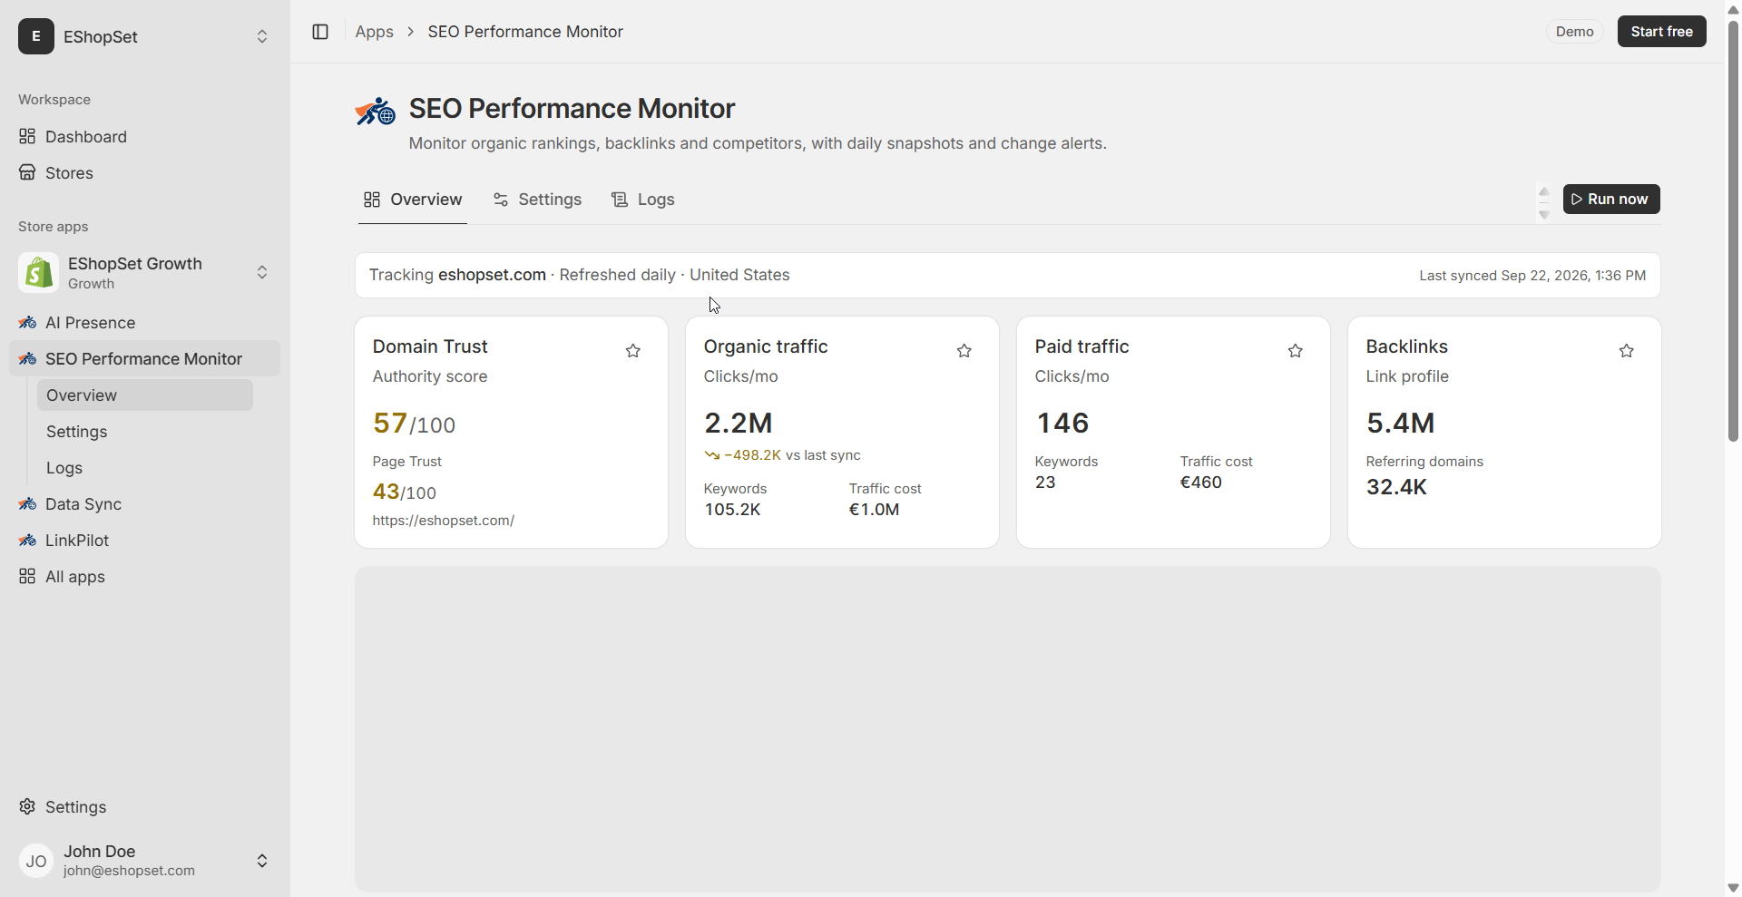Open AI Presence app
Image resolution: width=1742 pixels, height=897 pixels.
click(x=145, y=323)
